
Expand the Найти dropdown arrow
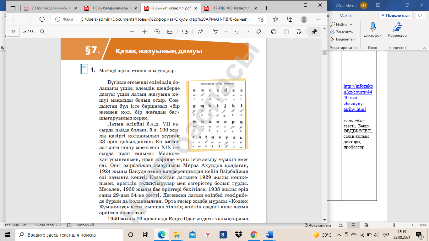click(x=351, y=24)
